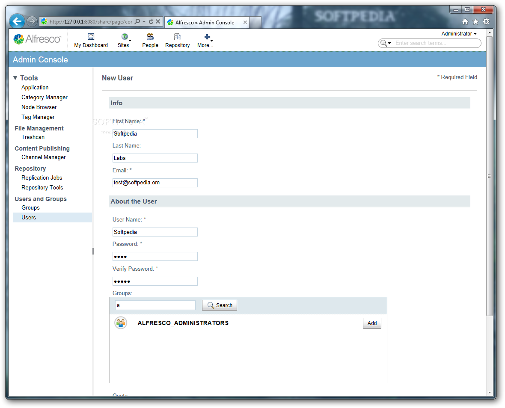Click the browser Back arrow
Screen dimensions: 505x408
pyautogui.click(x=17, y=21)
